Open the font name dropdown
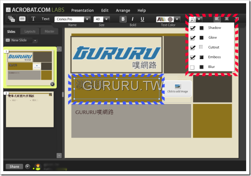Viewport: 251px width, 176px height. 87,19
